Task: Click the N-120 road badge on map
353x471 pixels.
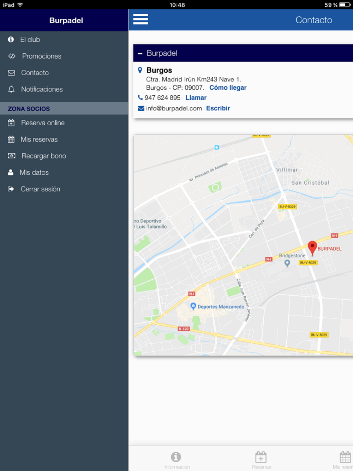Action: click(184, 329)
